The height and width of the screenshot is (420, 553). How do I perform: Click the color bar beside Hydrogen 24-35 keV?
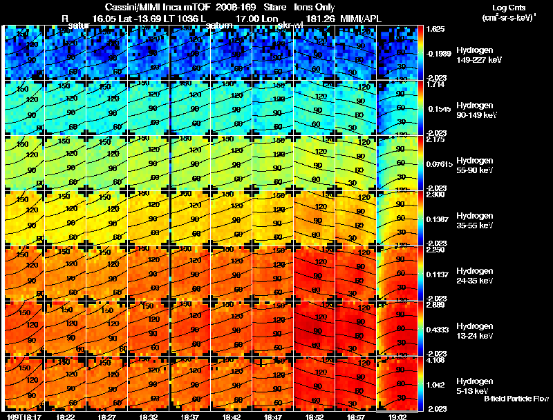click(x=421, y=273)
